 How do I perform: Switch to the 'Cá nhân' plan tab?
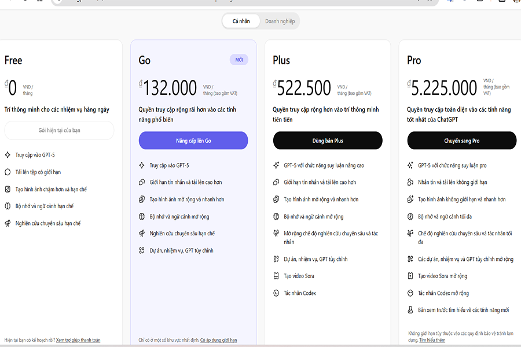point(241,21)
